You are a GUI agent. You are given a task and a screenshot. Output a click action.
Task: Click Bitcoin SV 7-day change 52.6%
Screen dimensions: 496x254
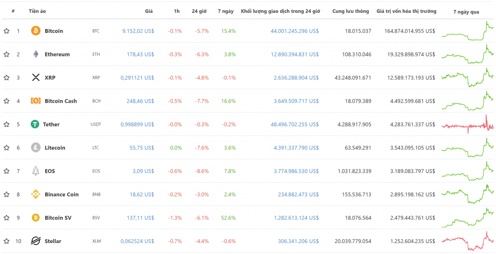tap(228, 218)
